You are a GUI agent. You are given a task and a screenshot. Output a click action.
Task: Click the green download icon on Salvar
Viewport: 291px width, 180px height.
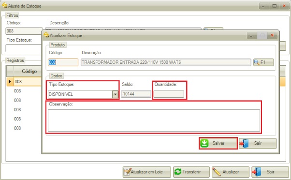pos(204,143)
